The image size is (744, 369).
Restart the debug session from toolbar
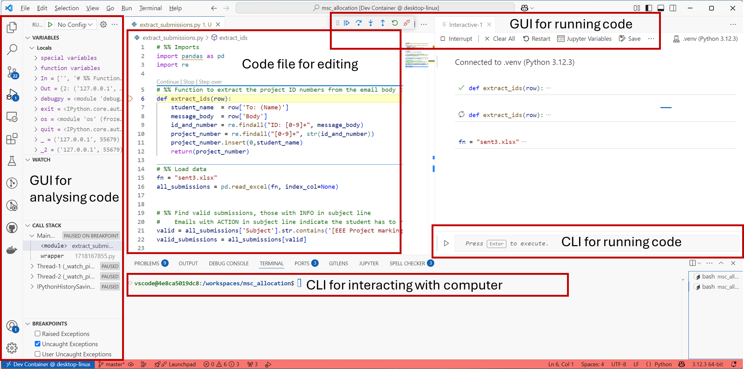(395, 23)
